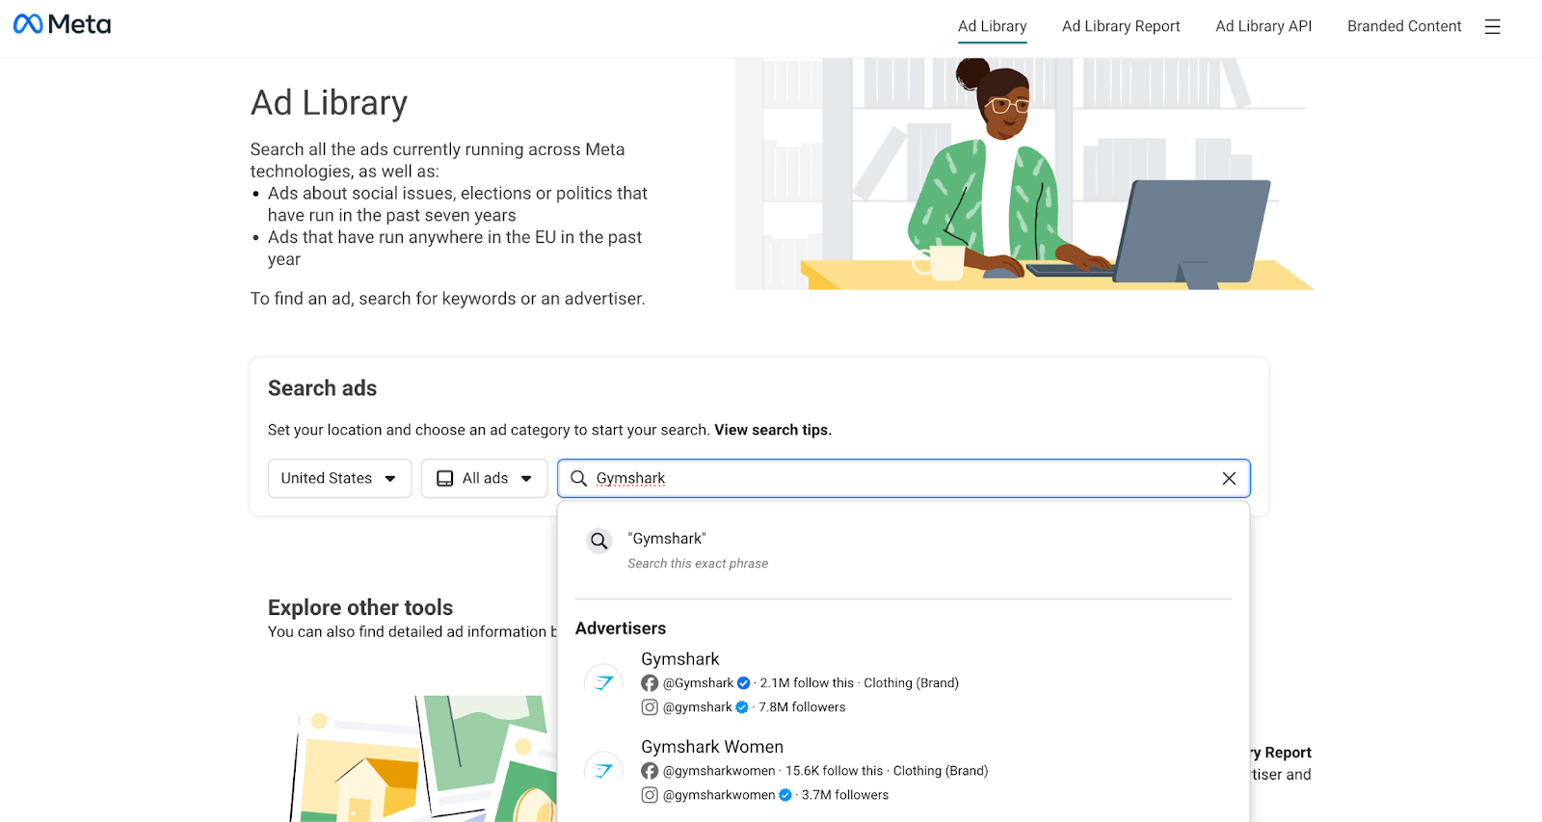The image size is (1542, 822).
Task: Open View search tips link
Action: (772, 430)
